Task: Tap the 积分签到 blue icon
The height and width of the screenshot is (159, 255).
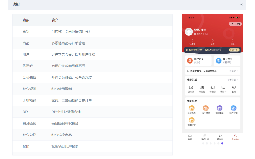Action: (219, 61)
